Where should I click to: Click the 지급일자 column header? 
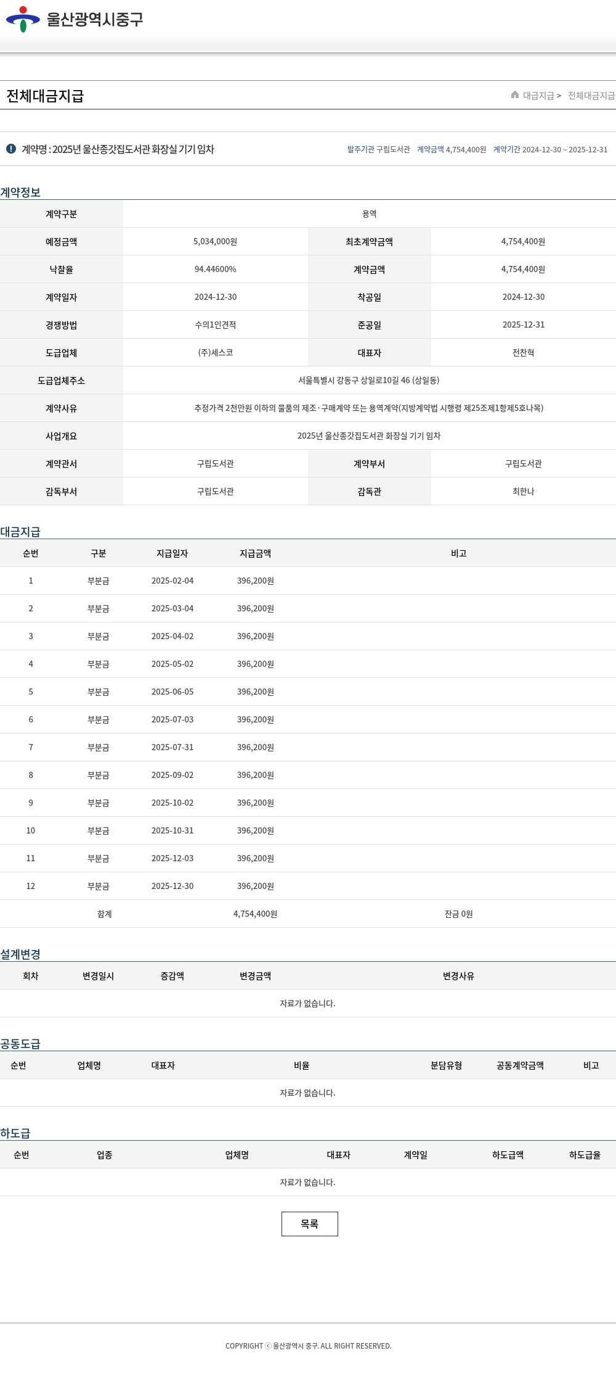click(x=172, y=553)
